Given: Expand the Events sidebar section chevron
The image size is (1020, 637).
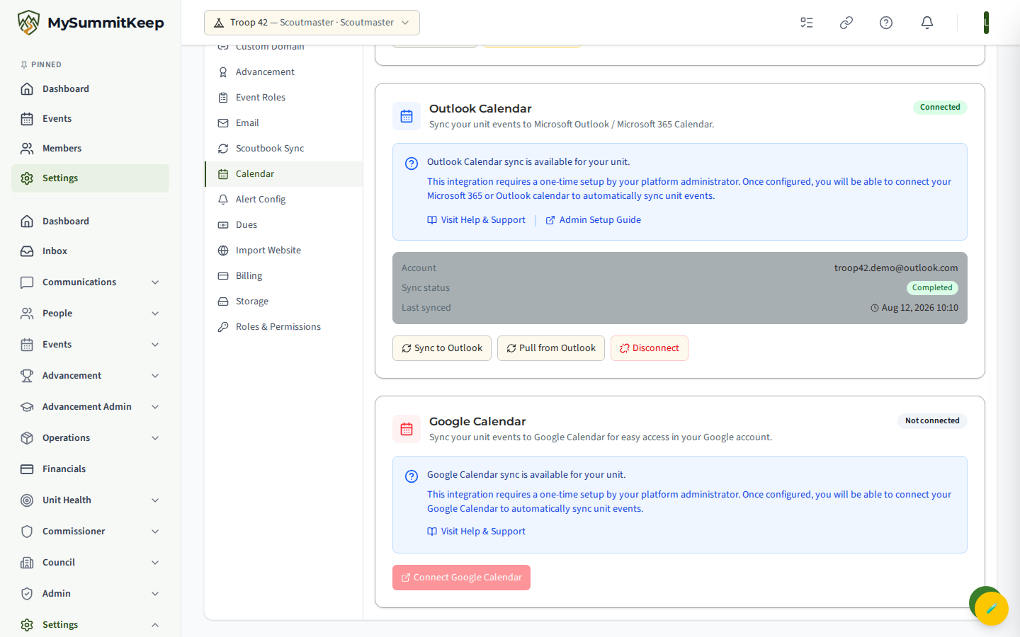Looking at the screenshot, I should click(155, 345).
